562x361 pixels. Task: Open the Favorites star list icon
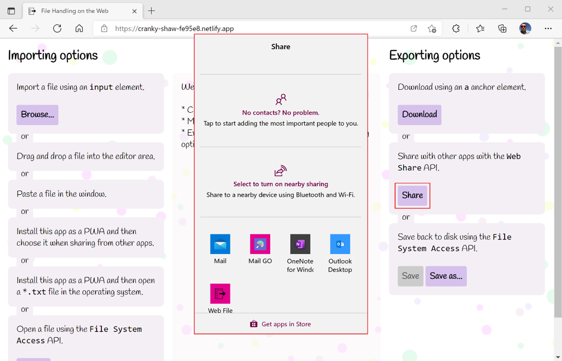480,29
